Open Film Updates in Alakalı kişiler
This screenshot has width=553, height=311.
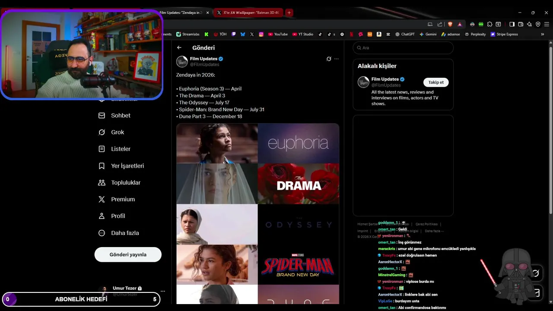tap(385, 79)
